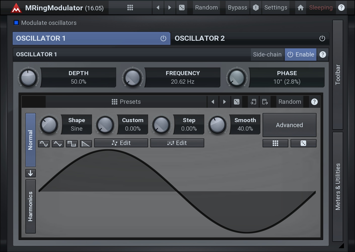Click the top bar dice randomize icon
Viewport: 355px width, 252px height.
tap(182, 8)
